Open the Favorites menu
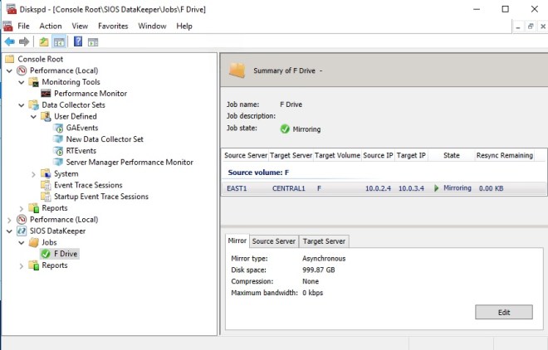Viewport: 548px width, 350px height. pyautogui.click(x=112, y=26)
